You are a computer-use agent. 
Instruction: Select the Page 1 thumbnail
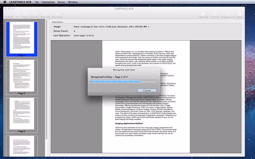pos(22,39)
